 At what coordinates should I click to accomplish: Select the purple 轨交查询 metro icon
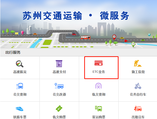coord(98,86)
